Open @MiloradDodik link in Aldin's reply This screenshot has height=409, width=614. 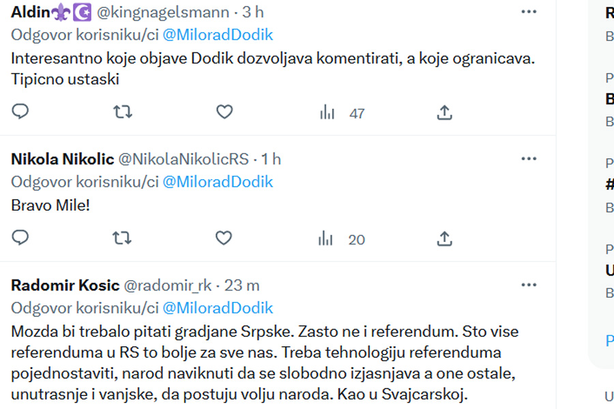tap(218, 35)
